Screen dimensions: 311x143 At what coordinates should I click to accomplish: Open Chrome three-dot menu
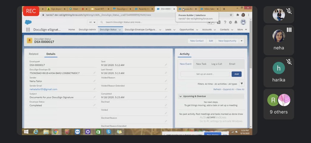click(248, 15)
